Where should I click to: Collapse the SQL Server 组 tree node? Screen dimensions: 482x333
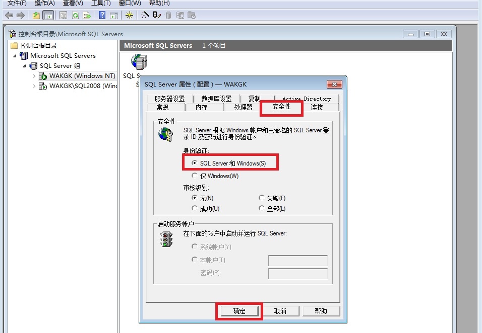click(x=24, y=66)
